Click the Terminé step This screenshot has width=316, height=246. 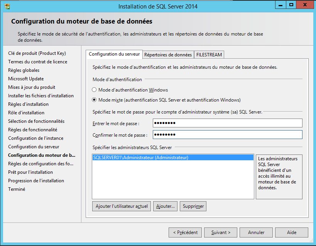coord(17,189)
